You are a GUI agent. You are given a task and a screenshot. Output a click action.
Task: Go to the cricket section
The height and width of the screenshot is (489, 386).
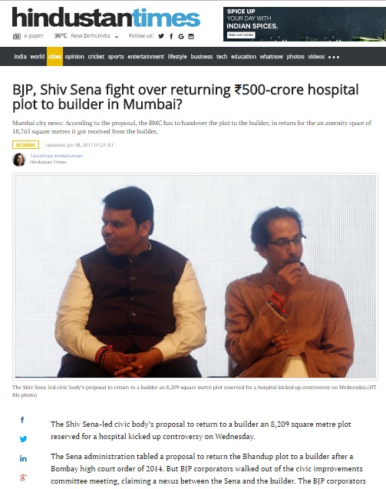pos(96,57)
